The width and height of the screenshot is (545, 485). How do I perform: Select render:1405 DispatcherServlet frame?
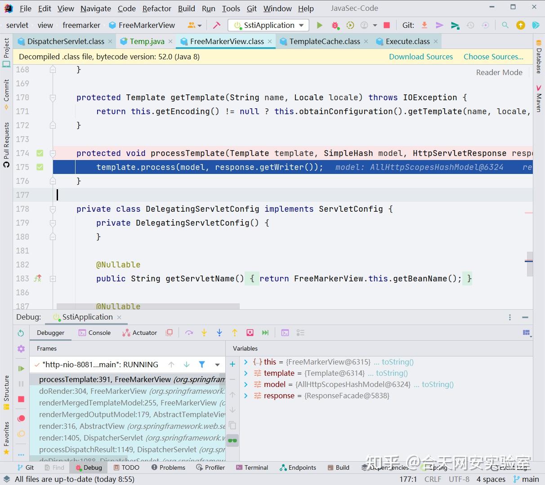128,438
